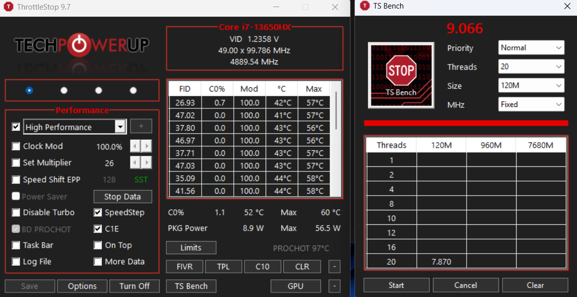Click the minus button next to GPU

pyautogui.click(x=334, y=286)
